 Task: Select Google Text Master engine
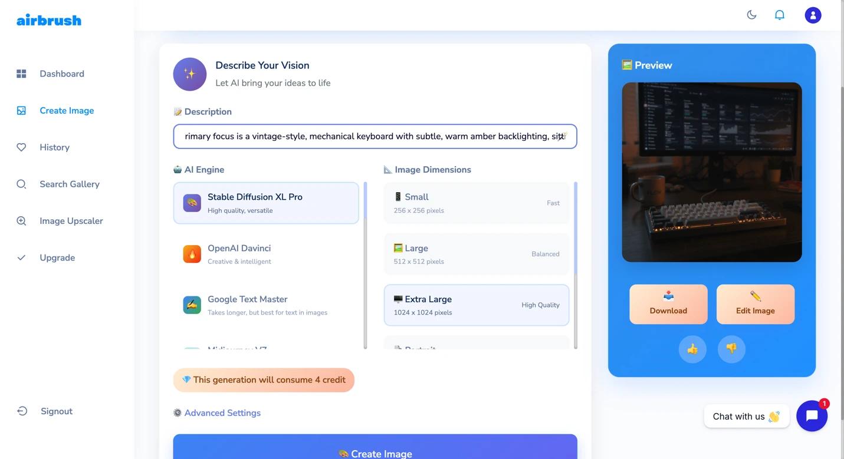266,305
